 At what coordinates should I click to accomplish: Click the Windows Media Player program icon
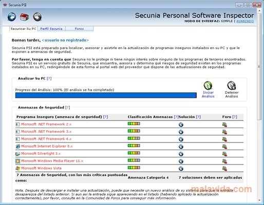(x=17, y=161)
